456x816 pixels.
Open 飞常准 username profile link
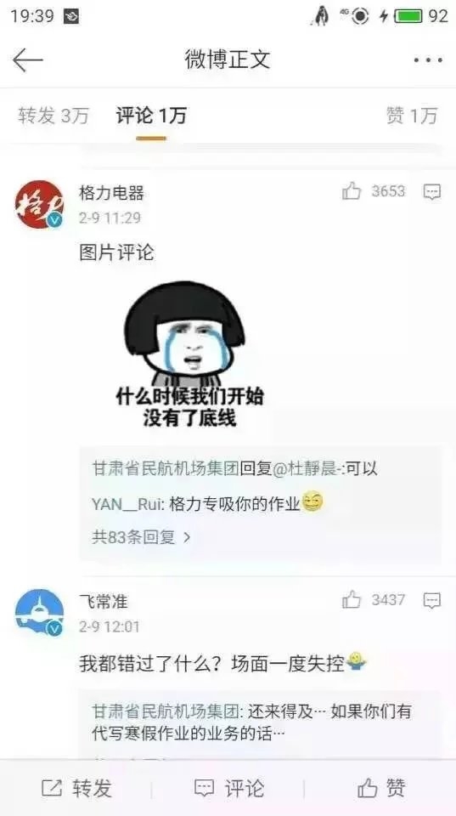(x=104, y=602)
